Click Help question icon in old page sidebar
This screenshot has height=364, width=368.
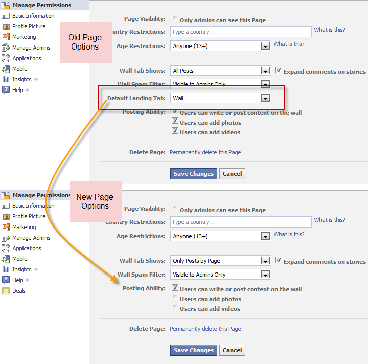coord(6,90)
